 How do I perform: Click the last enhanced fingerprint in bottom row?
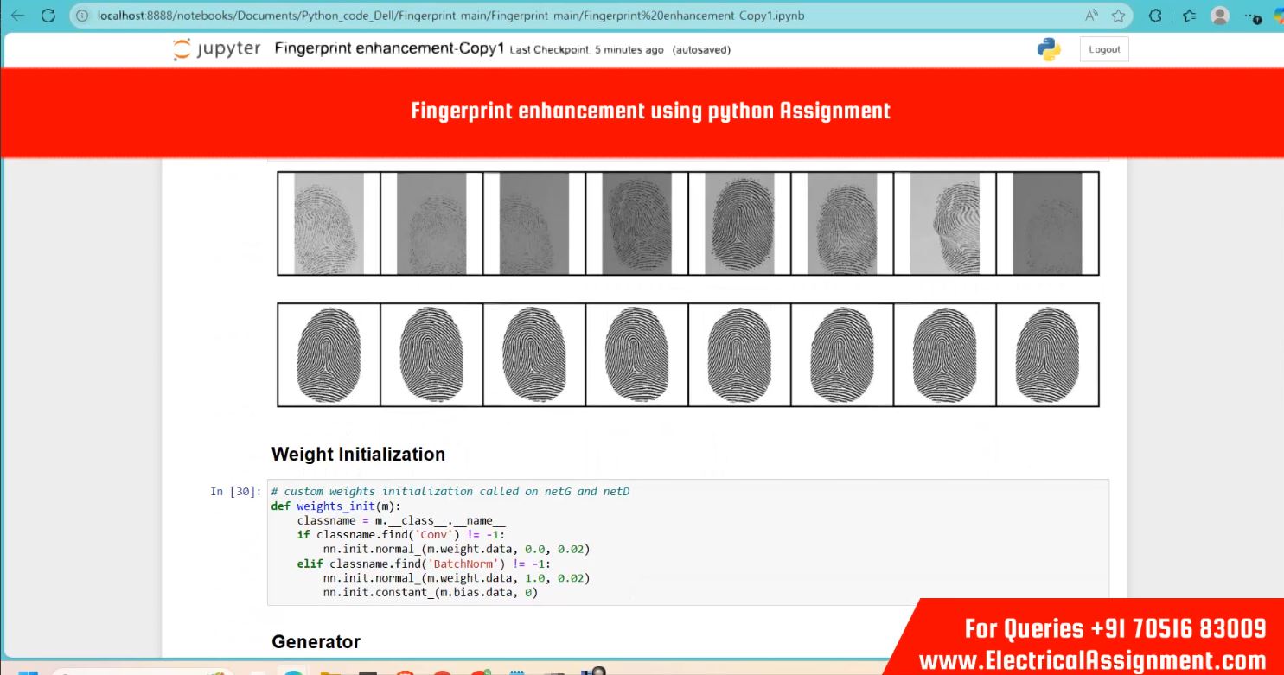1047,354
